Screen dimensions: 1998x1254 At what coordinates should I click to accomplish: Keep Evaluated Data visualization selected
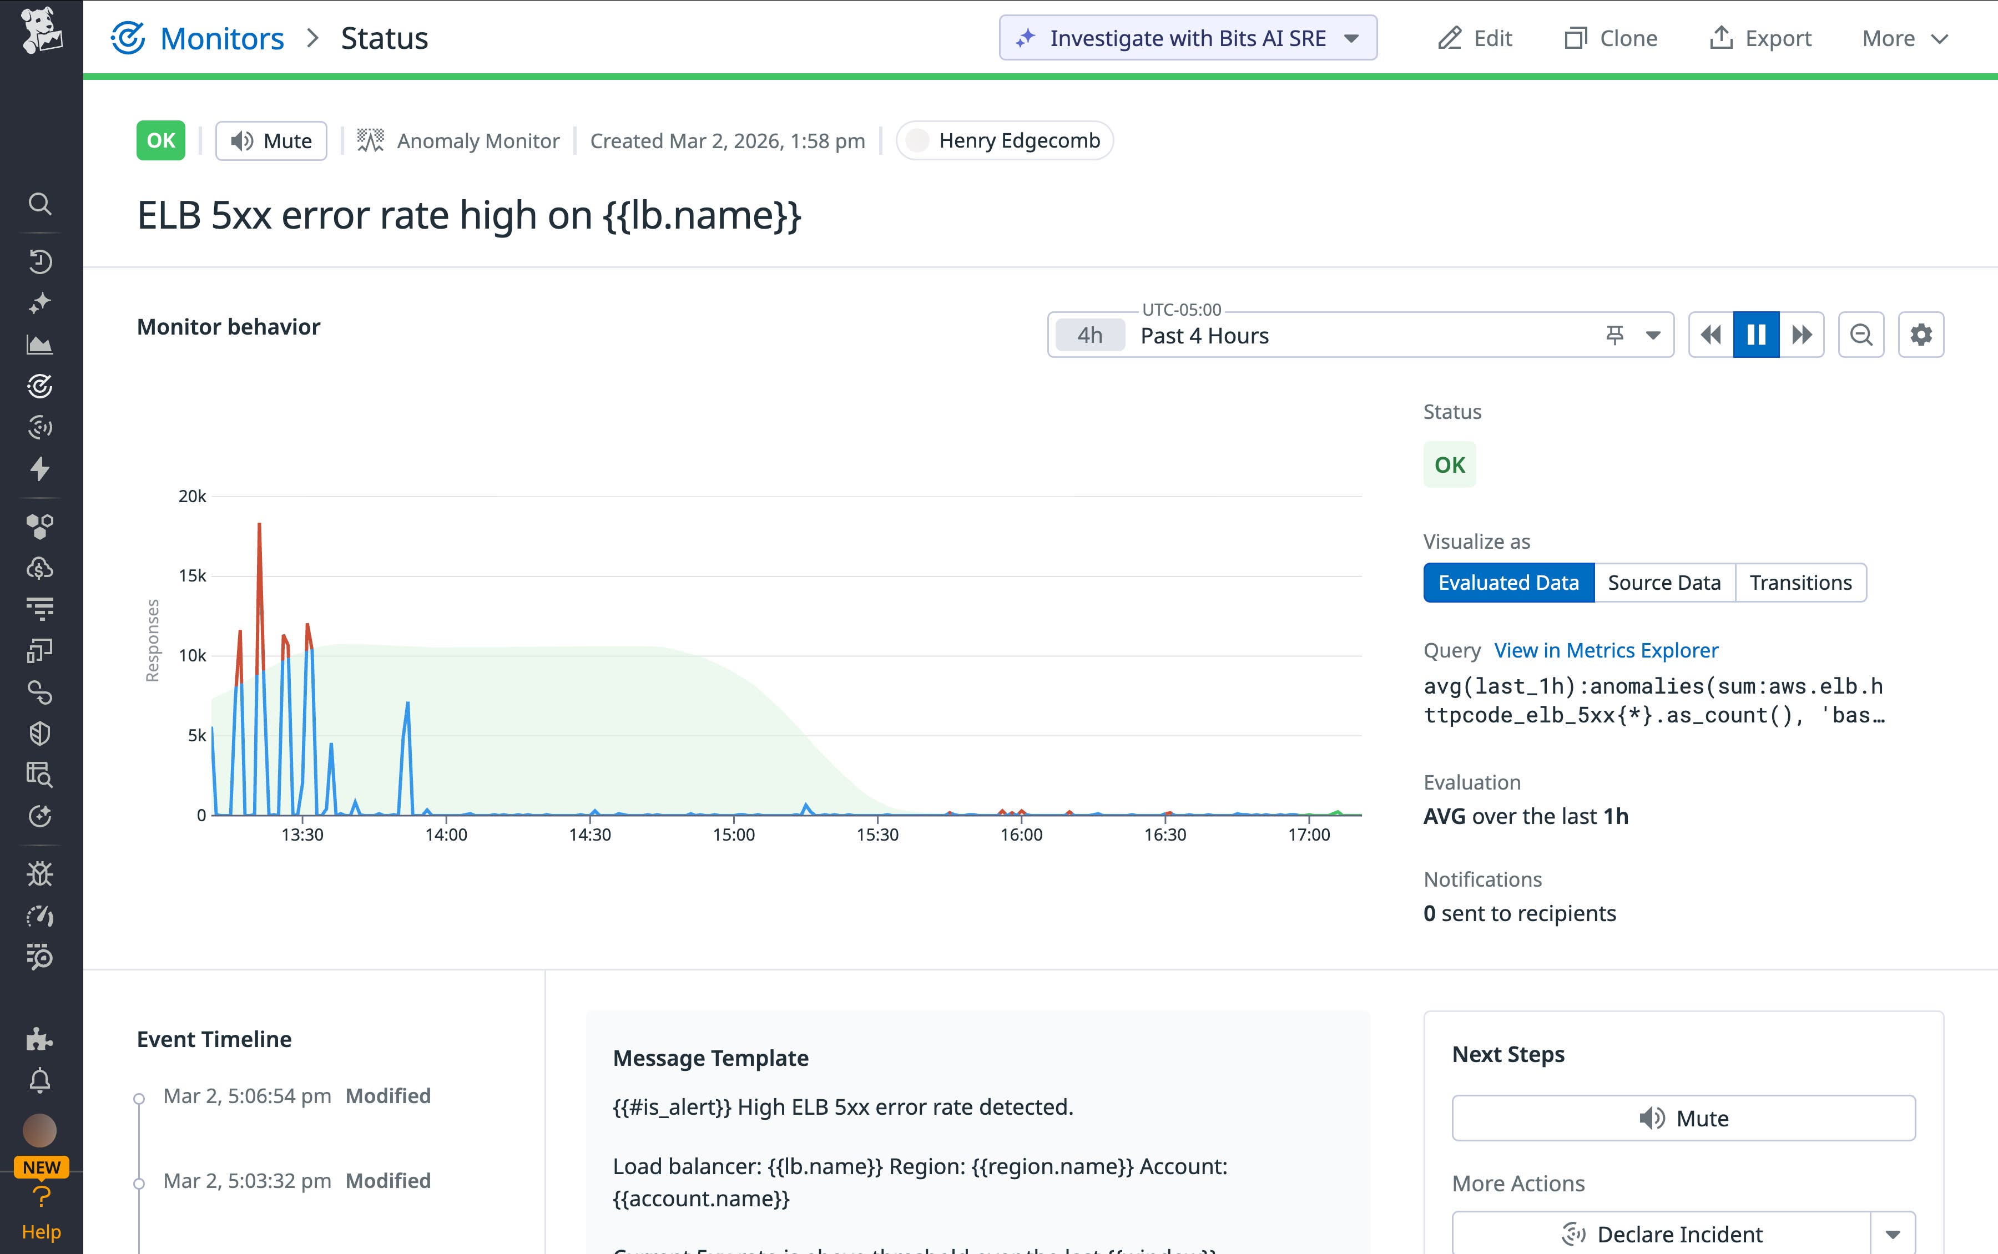pos(1508,582)
